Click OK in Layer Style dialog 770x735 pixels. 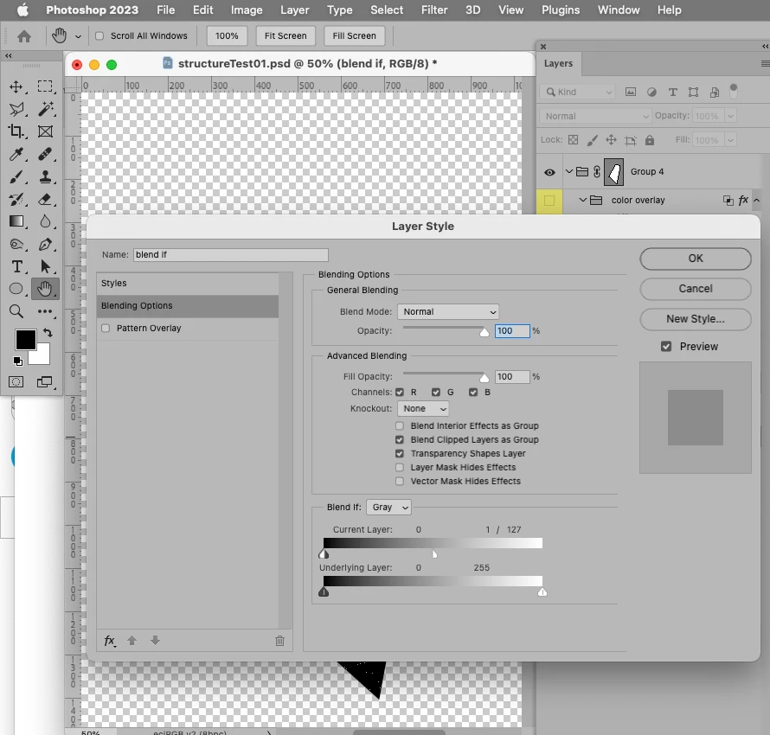(696, 259)
